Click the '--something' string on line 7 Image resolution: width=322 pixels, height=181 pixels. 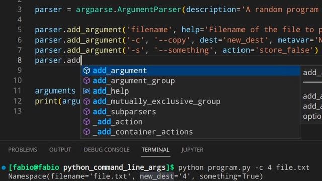click(x=184, y=50)
